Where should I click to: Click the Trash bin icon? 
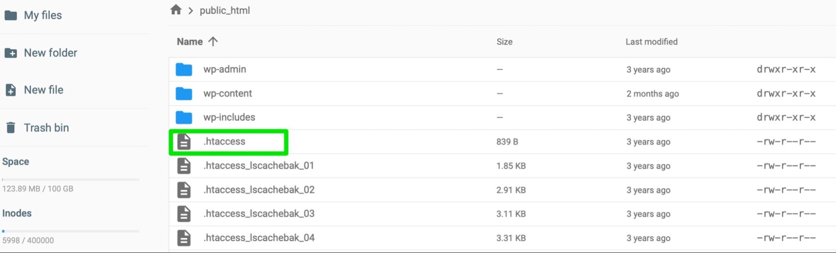(x=11, y=128)
